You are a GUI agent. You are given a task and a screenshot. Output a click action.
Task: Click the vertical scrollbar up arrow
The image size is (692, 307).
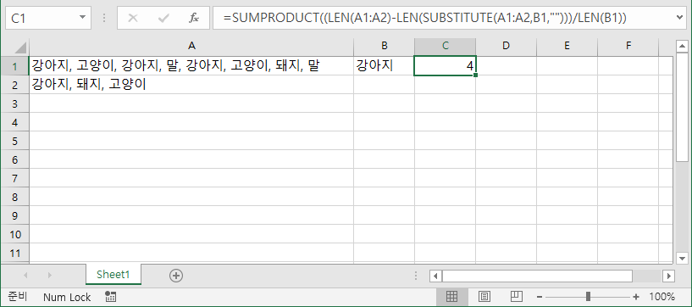pos(683,46)
